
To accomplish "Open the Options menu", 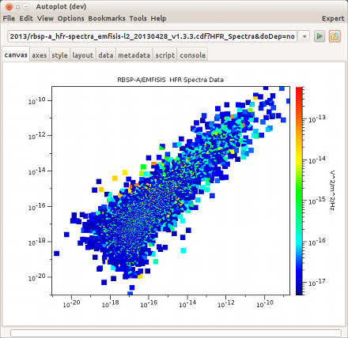I will point(70,18).
